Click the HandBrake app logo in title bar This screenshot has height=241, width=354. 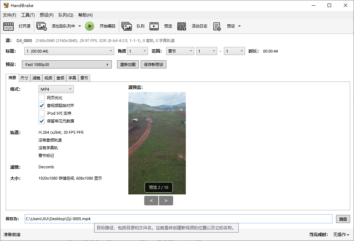pos(6,5)
